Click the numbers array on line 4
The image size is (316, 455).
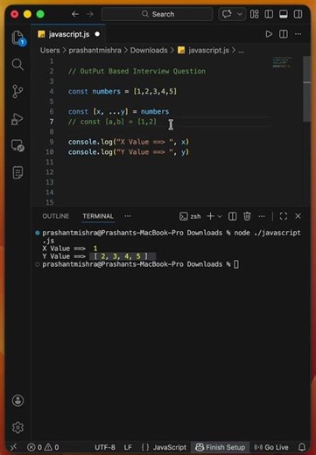(155, 91)
